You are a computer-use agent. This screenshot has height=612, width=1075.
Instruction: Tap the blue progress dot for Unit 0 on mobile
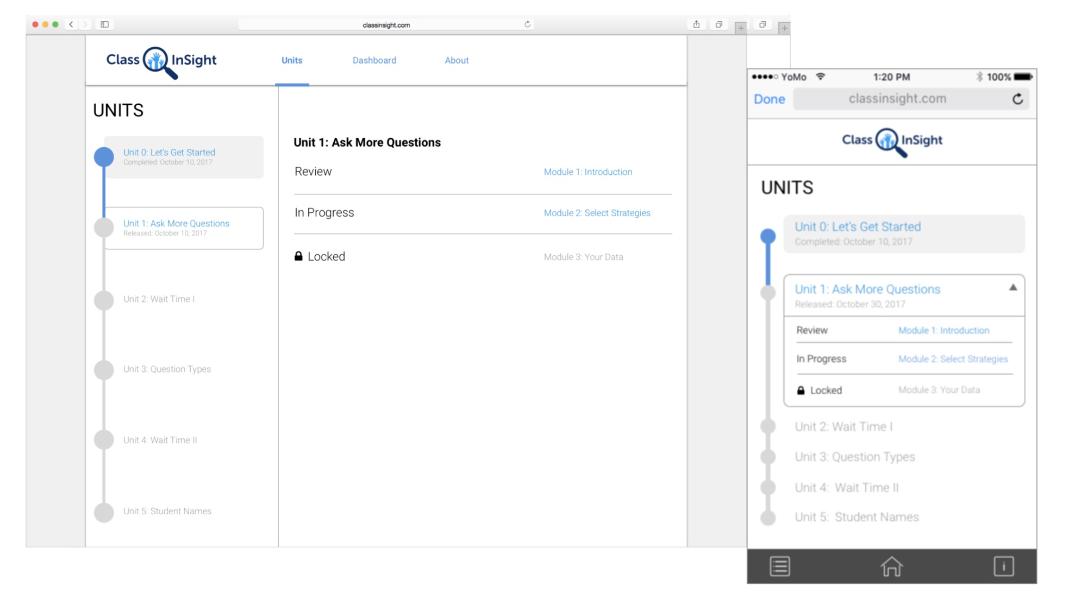768,236
